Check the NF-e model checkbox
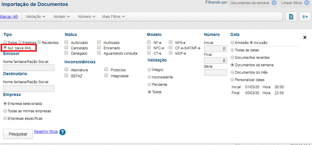 pyautogui.click(x=149, y=42)
